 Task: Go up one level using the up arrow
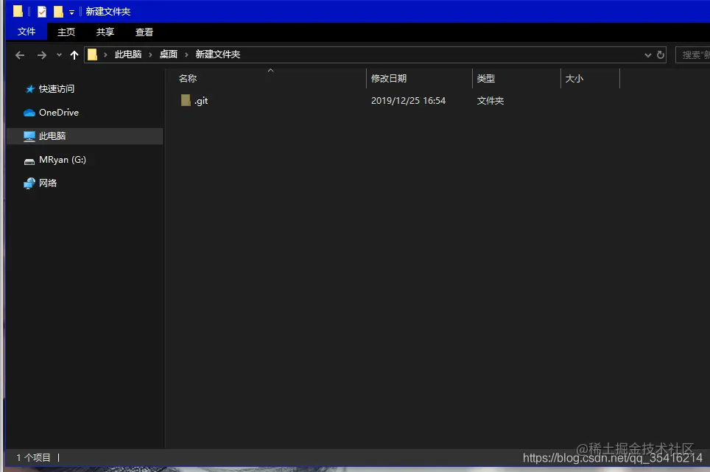pos(74,54)
